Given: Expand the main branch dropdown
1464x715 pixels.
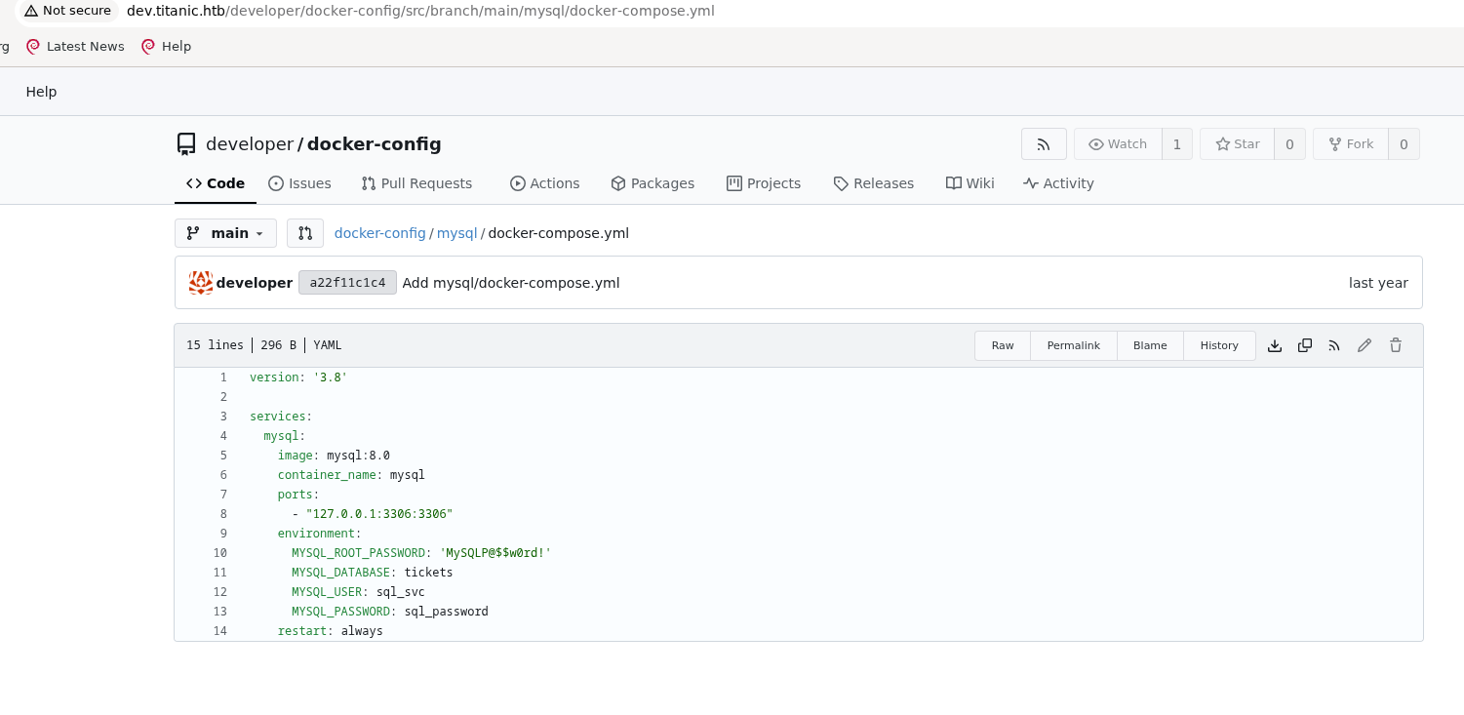Looking at the screenshot, I should (x=225, y=233).
